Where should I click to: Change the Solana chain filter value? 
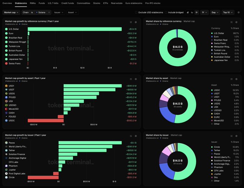coord(41,13)
